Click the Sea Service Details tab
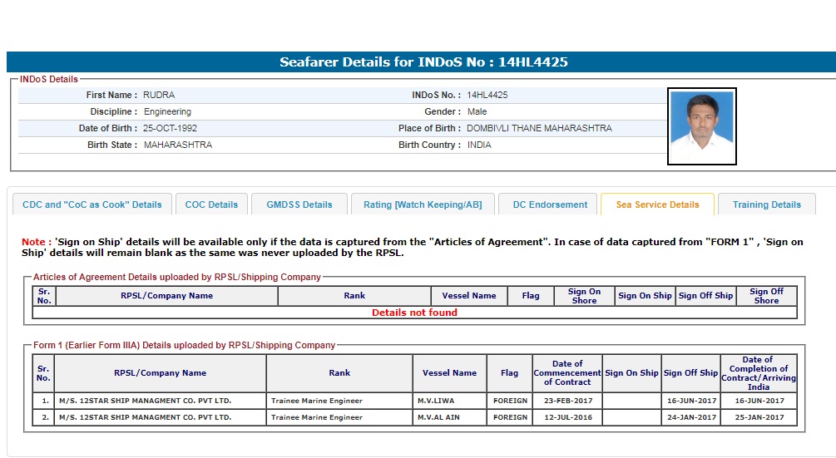836x458 pixels. tap(657, 204)
